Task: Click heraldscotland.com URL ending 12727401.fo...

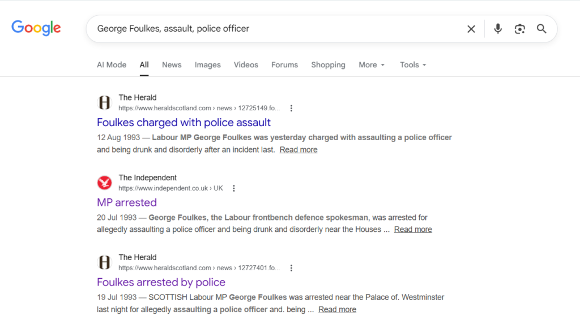Action: point(199,268)
